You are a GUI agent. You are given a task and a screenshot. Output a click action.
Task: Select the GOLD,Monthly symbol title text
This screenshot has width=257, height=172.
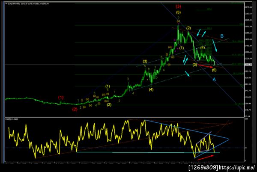14,3
